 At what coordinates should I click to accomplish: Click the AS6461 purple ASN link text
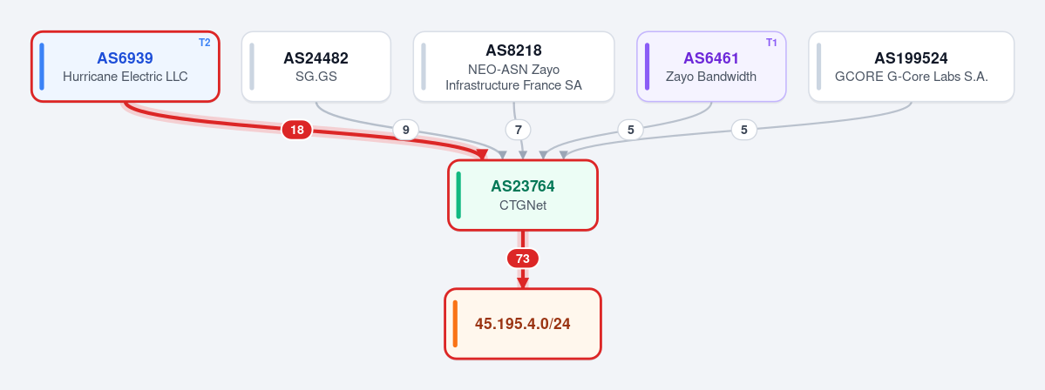(711, 58)
